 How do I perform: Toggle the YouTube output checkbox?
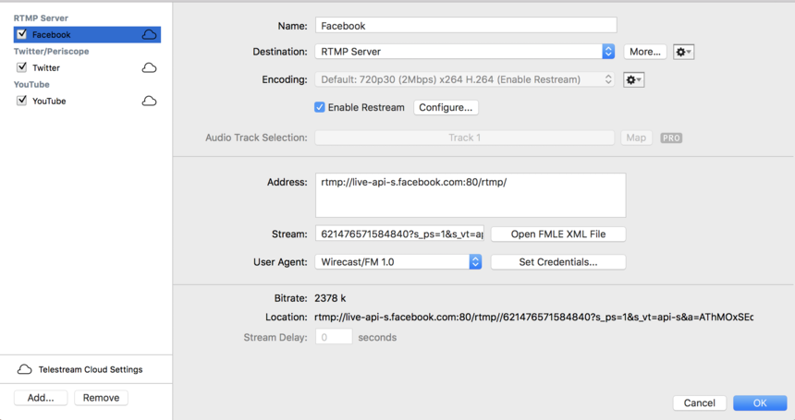(x=22, y=101)
